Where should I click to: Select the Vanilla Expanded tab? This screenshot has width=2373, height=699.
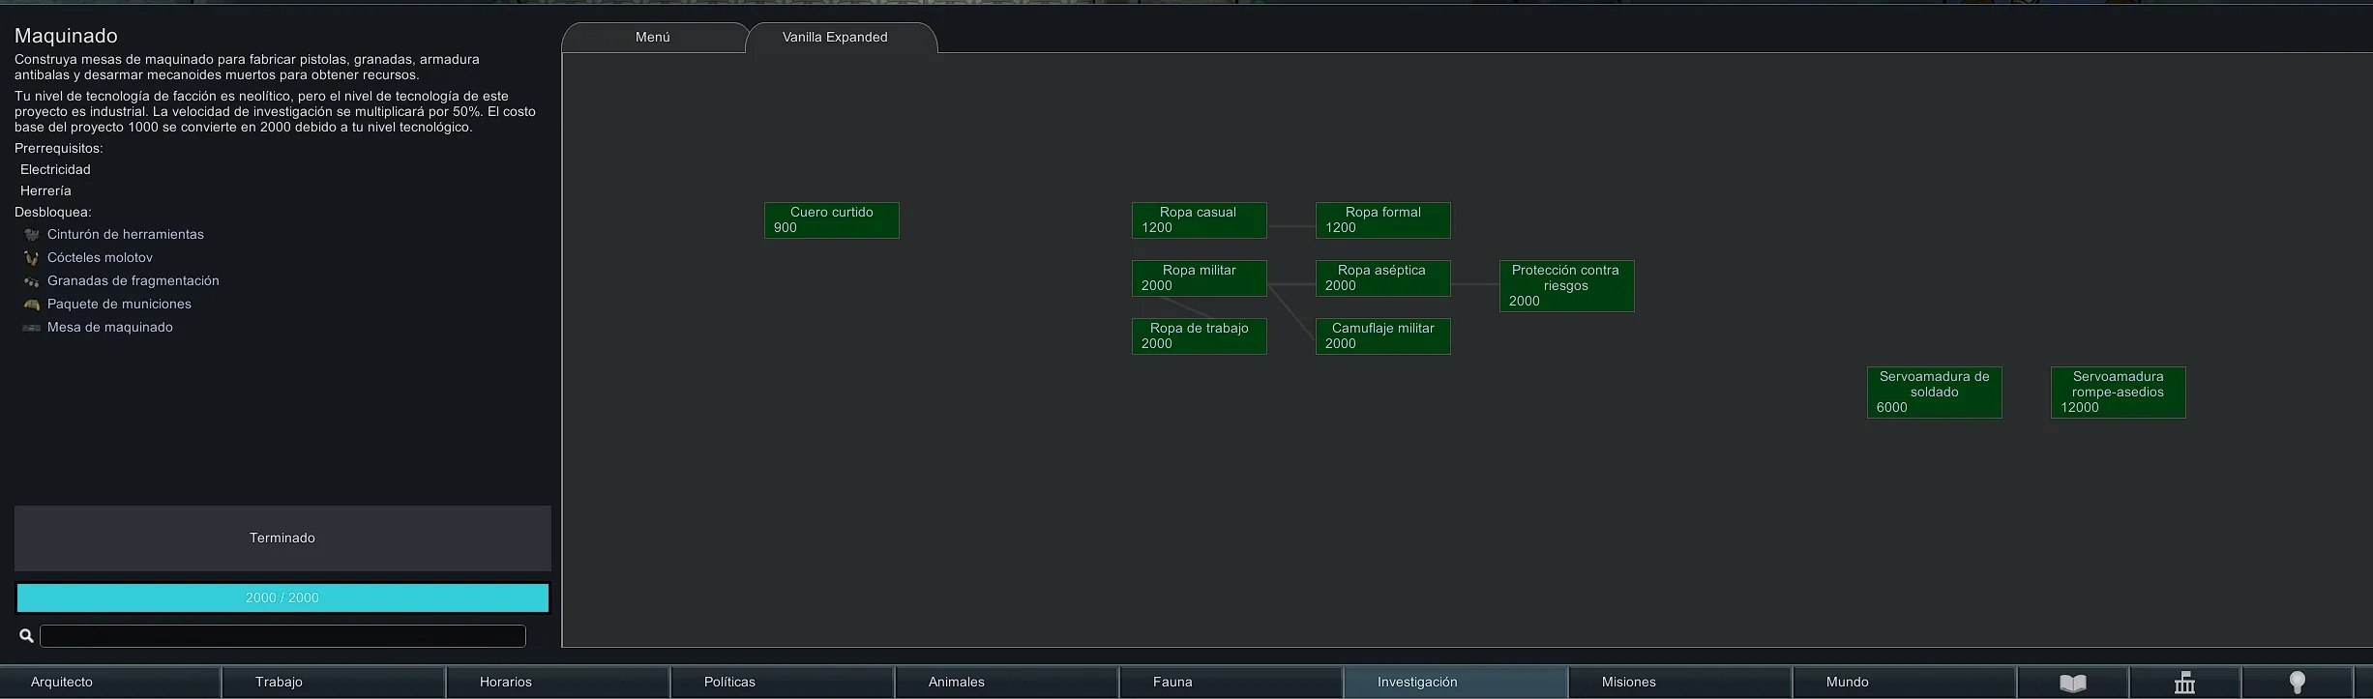(x=835, y=38)
